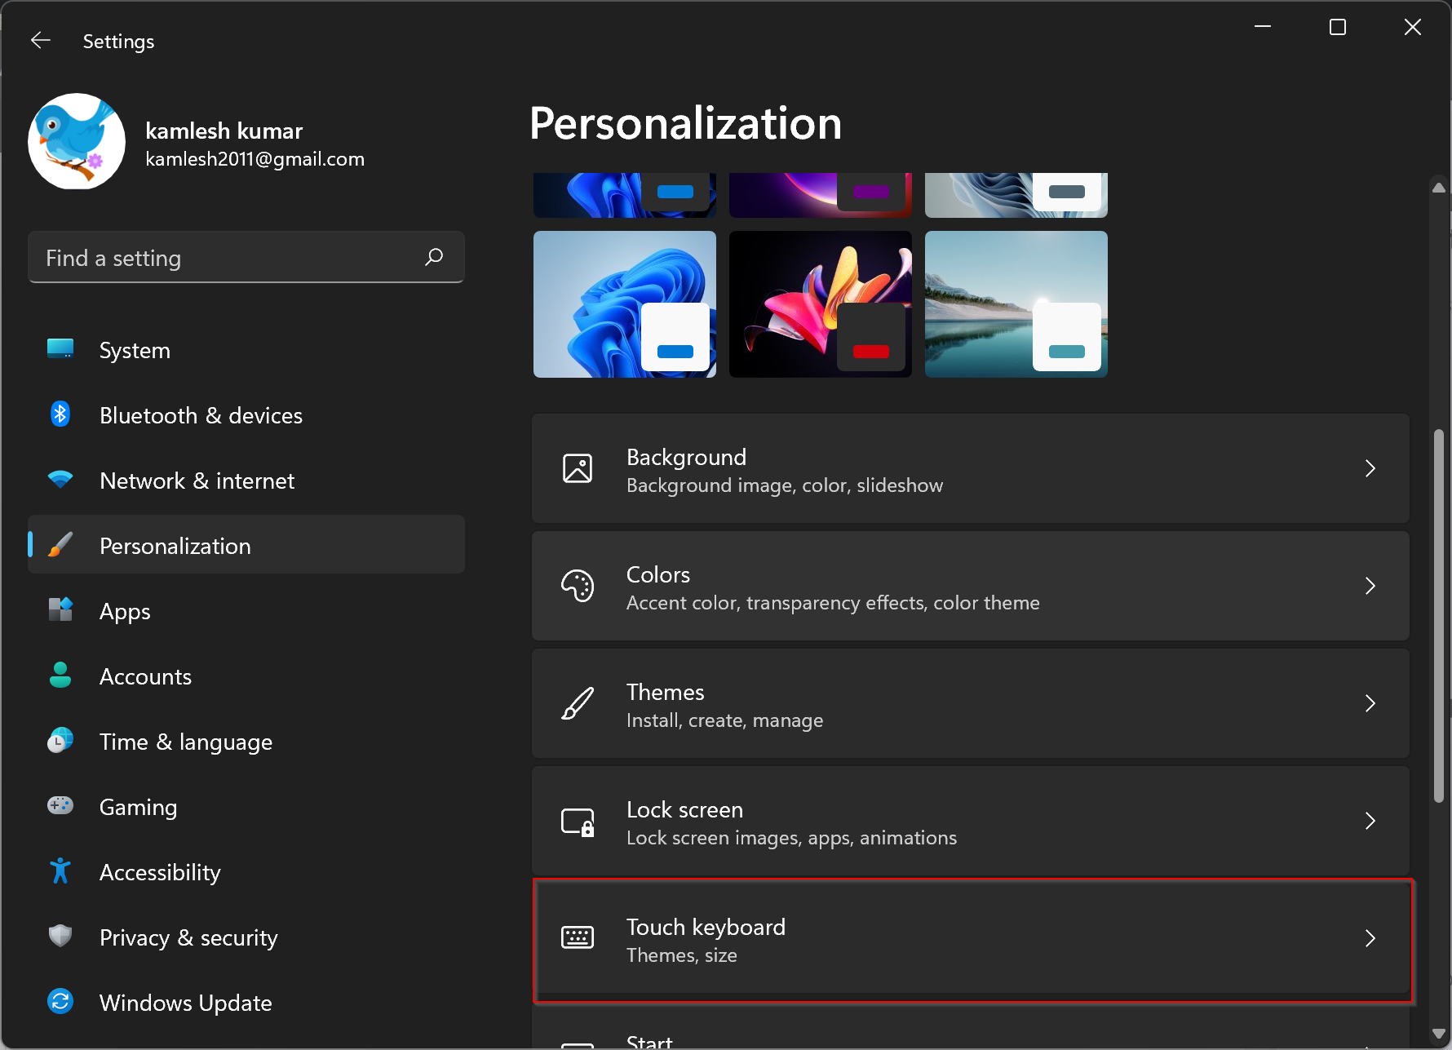
Task: Click the Themes brush icon
Action: (578, 703)
